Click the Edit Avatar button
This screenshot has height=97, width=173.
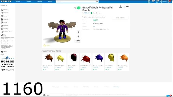[120, 18]
